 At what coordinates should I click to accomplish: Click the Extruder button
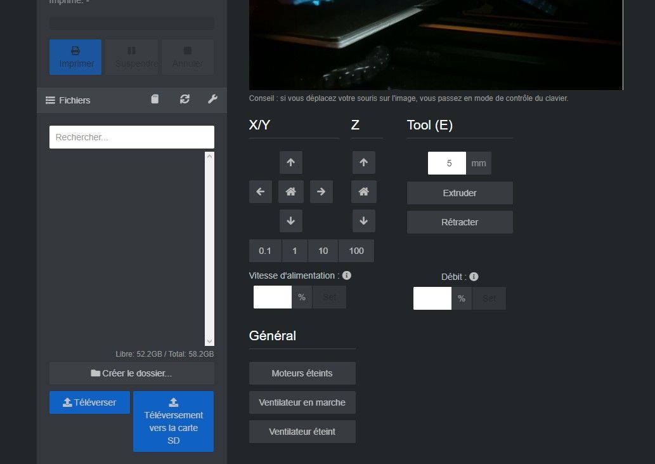(460, 193)
